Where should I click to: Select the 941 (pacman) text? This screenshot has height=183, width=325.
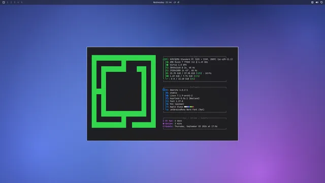[x=177, y=104]
